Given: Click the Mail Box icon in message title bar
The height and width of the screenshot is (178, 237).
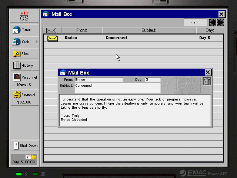Looking at the screenshot, I should click(63, 73).
